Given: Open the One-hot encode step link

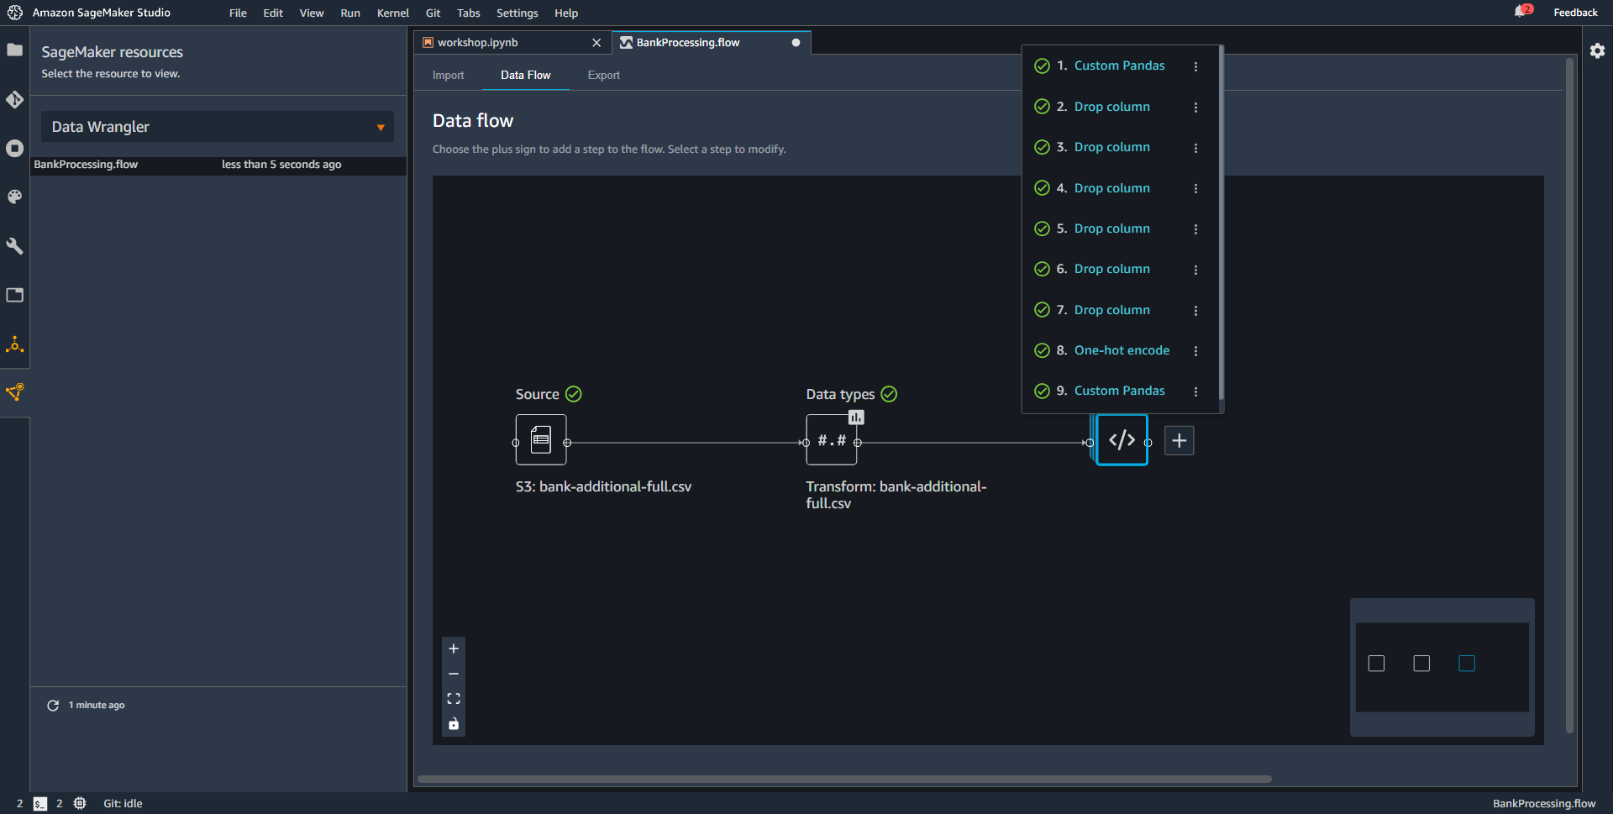Looking at the screenshot, I should pyautogui.click(x=1122, y=350).
